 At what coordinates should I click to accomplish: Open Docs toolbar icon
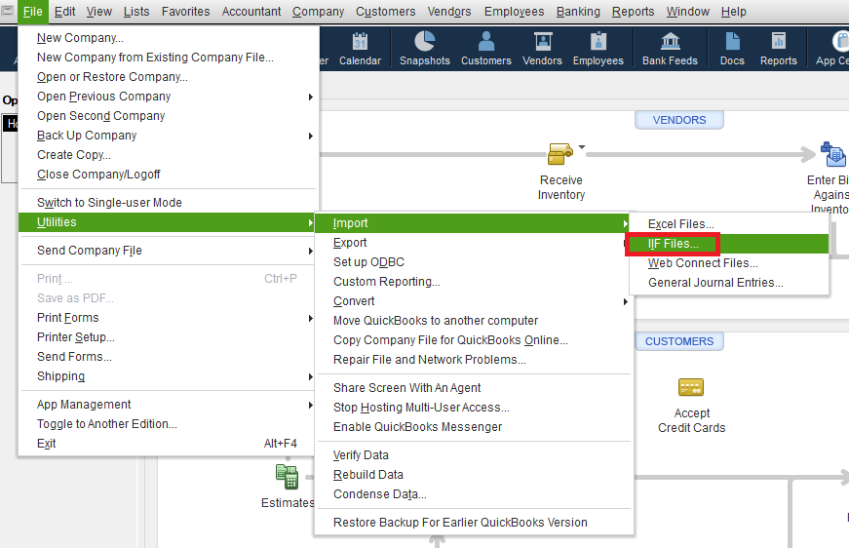click(732, 48)
